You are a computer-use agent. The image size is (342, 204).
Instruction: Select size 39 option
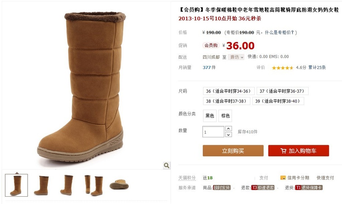click(278, 101)
